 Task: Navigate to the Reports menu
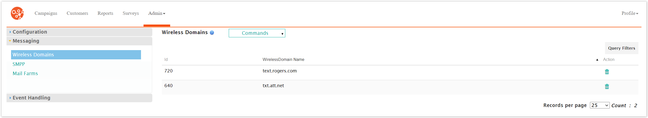[105, 13]
